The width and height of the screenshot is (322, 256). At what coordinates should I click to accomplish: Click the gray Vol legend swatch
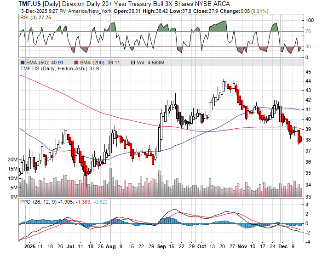[133, 63]
